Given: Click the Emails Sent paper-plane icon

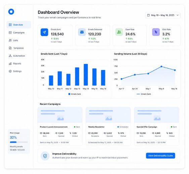Looking at the screenshot, I should [x=44, y=32].
